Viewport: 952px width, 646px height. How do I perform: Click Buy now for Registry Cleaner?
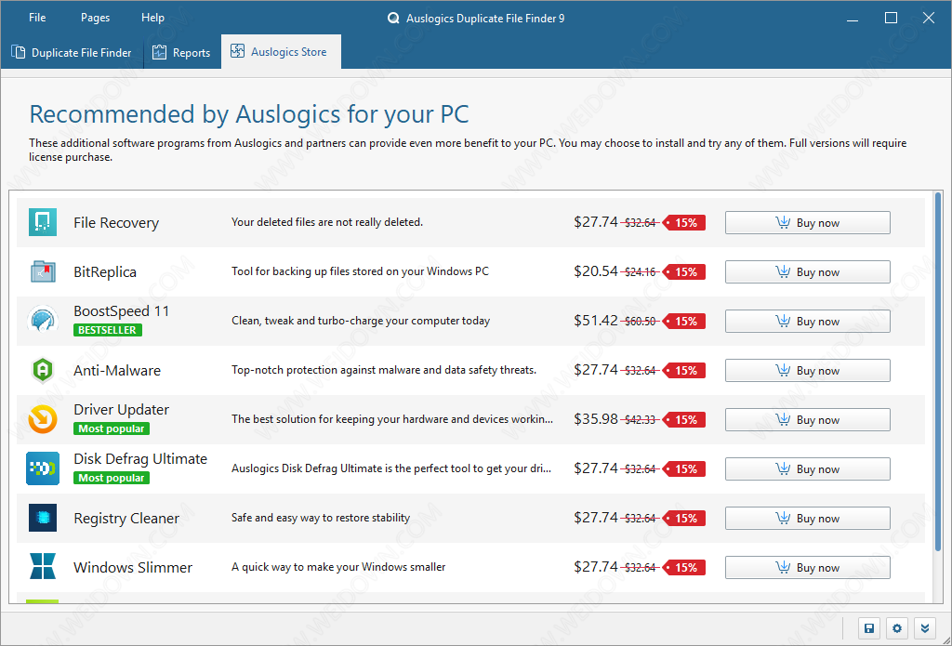[808, 518]
